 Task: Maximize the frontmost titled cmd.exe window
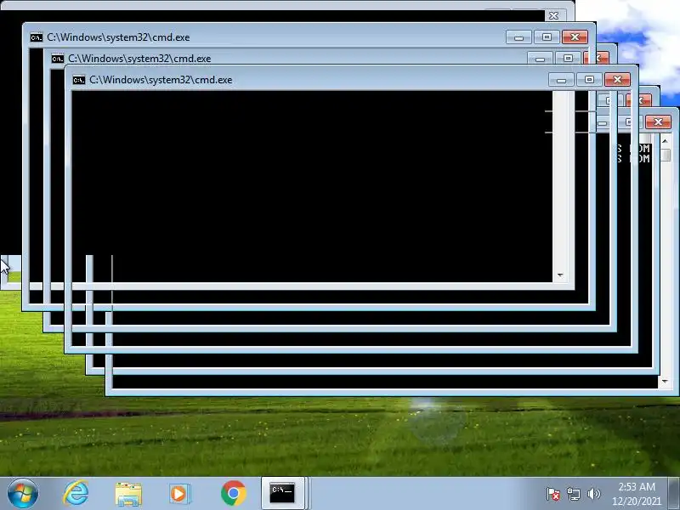pos(589,79)
